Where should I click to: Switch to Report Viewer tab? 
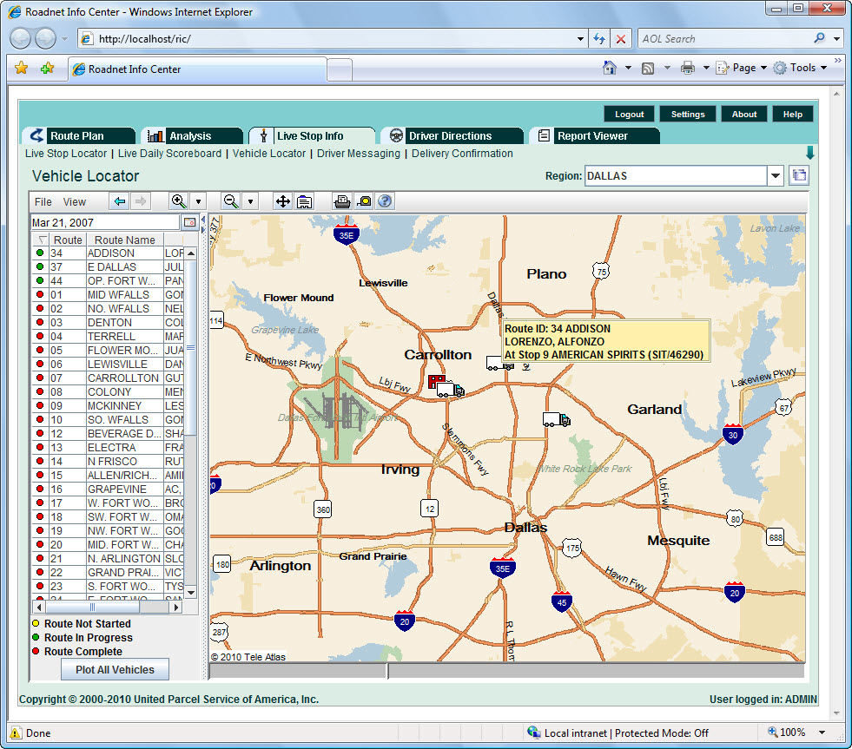pos(595,135)
